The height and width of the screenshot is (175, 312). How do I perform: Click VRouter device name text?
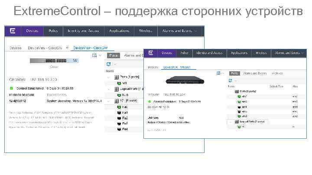coord(153,95)
